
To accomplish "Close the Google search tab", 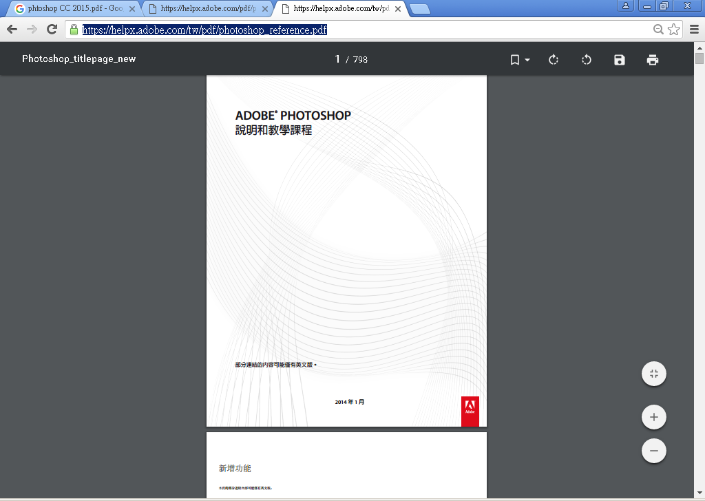I will pyautogui.click(x=132, y=8).
